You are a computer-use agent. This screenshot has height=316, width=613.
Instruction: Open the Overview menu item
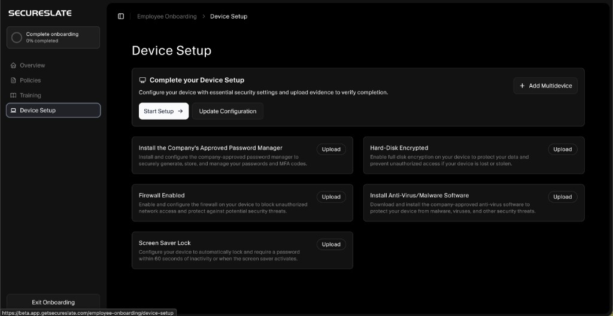coord(53,65)
